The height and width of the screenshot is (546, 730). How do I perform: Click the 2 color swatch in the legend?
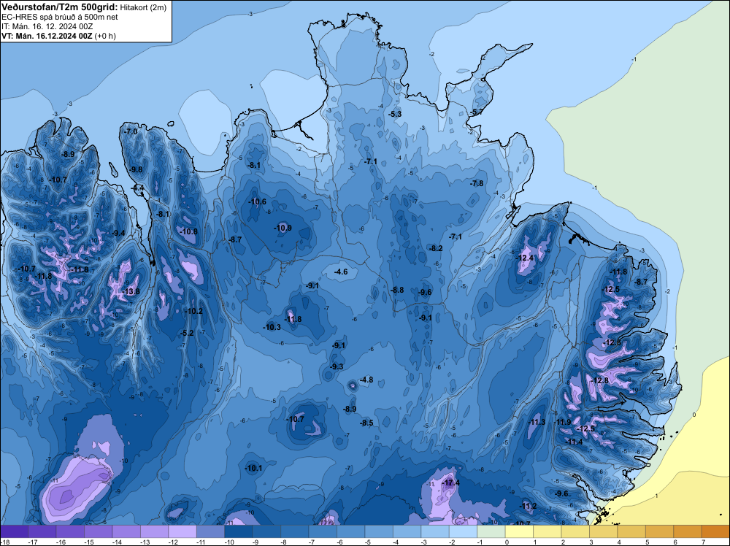click(575, 531)
